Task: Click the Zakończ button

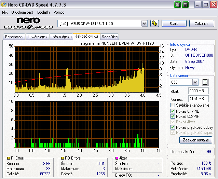Action: tap(202, 24)
